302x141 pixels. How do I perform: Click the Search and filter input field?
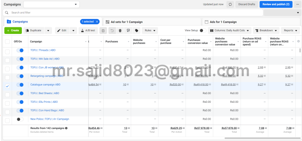pos(133,13)
